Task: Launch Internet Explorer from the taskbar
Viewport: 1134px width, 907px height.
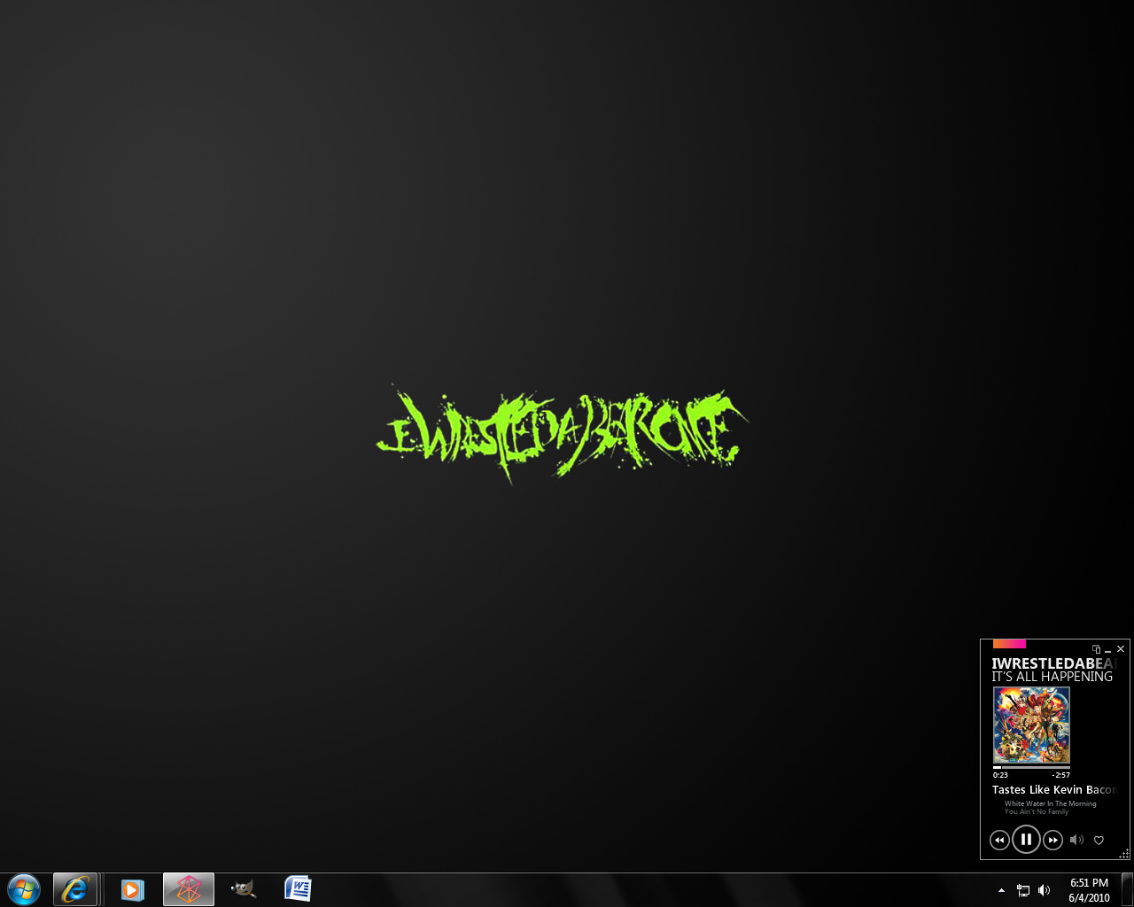Action: click(75, 889)
